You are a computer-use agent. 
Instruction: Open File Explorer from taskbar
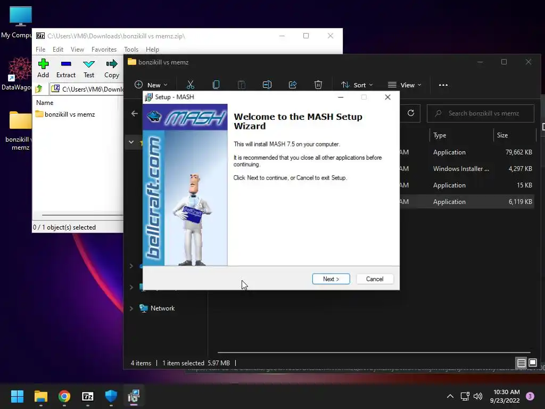tap(40, 396)
